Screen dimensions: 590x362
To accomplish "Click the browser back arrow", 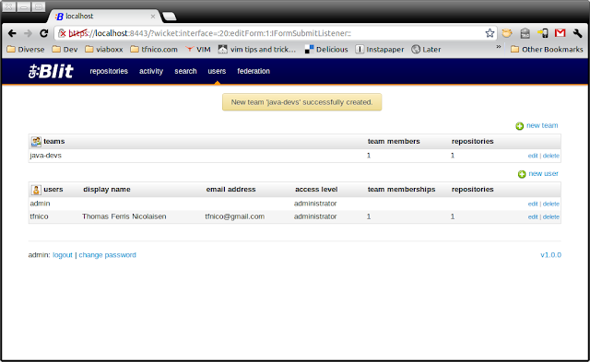I will [x=12, y=33].
